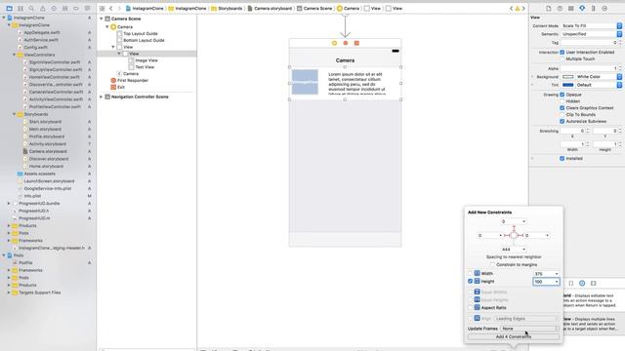Click the blue Tint color swatch

click(567, 85)
